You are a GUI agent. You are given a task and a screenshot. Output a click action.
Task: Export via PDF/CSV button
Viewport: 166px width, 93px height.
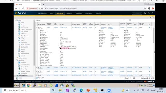(40, 78)
